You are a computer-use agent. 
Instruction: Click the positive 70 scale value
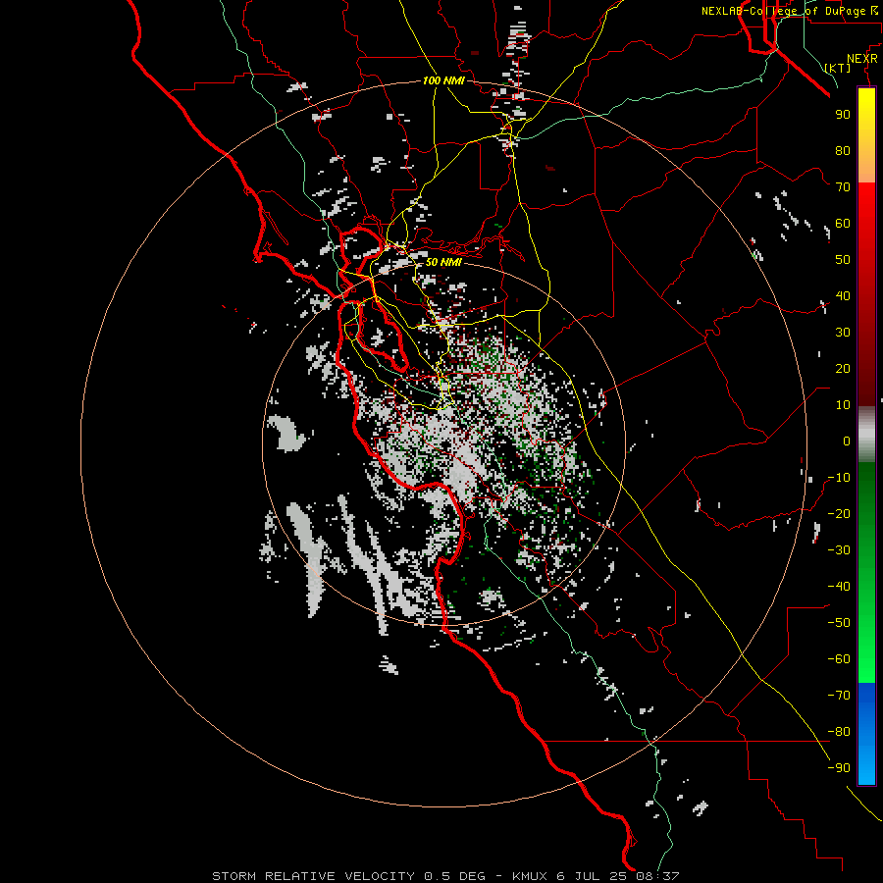pos(843,187)
